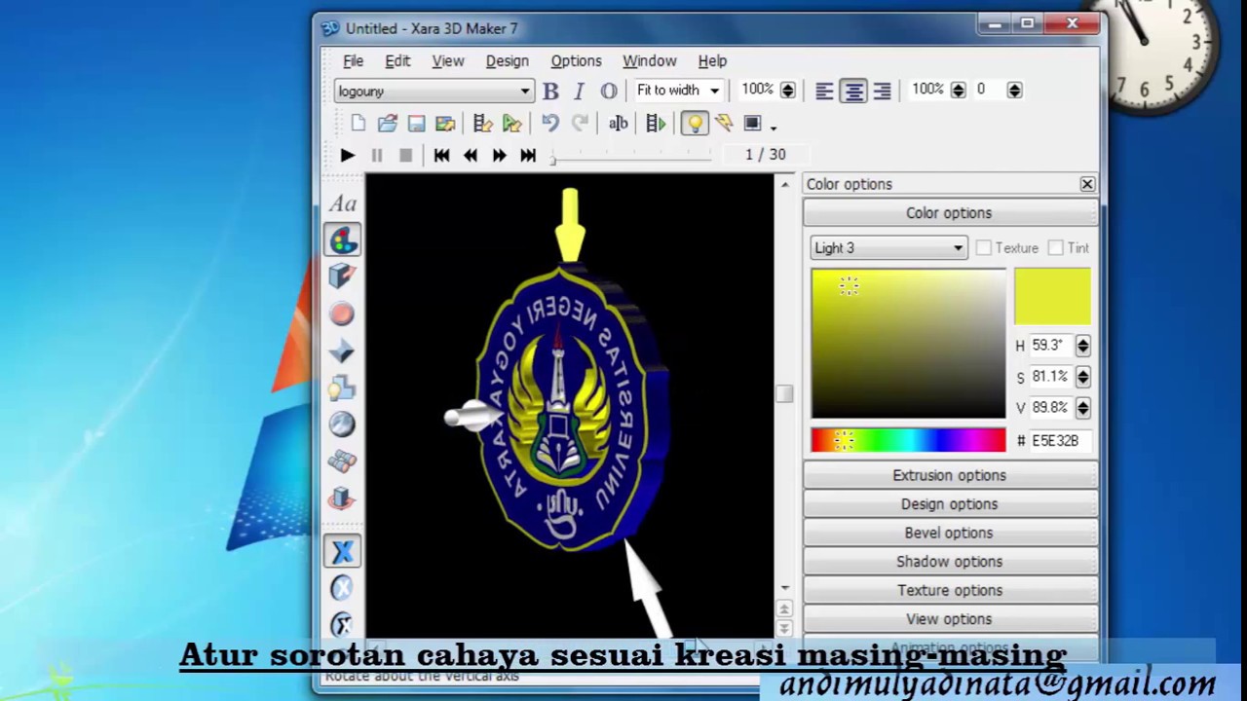This screenshot has width=1247, height=701.
Task: Open the File menu
Action: pos(353,60)
